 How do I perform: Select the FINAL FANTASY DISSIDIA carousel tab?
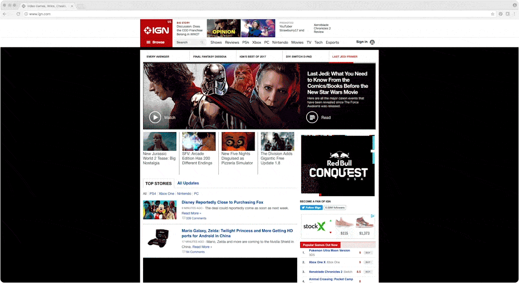(210, 57)
